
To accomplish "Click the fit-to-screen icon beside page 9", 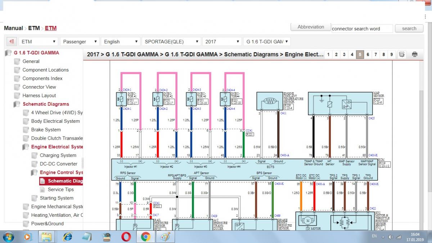I will [402, 54].
